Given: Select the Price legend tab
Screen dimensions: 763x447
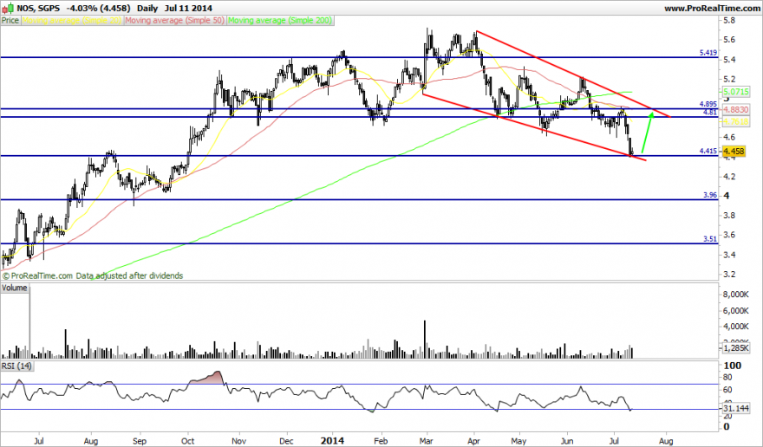Looking at the screenshot, I should (10, 21).
